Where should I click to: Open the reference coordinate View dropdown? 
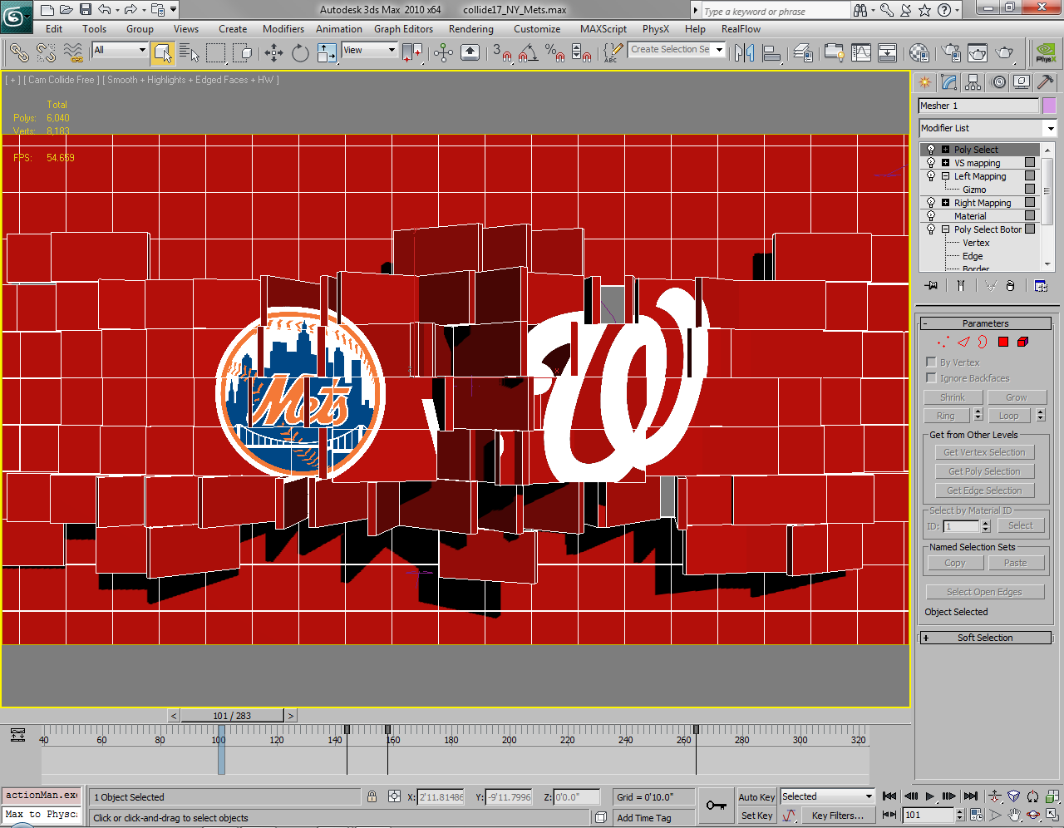370,50
